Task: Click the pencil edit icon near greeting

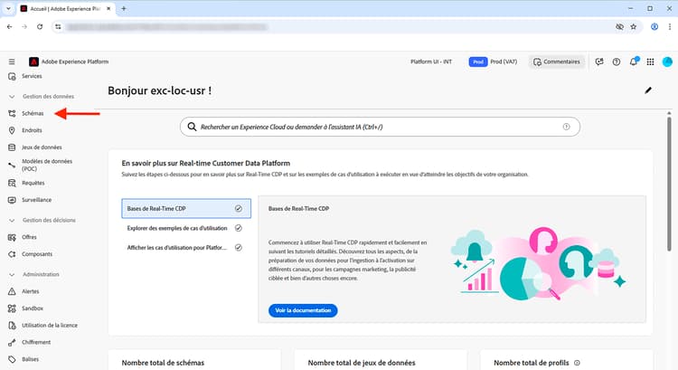Action: point(648,90)
